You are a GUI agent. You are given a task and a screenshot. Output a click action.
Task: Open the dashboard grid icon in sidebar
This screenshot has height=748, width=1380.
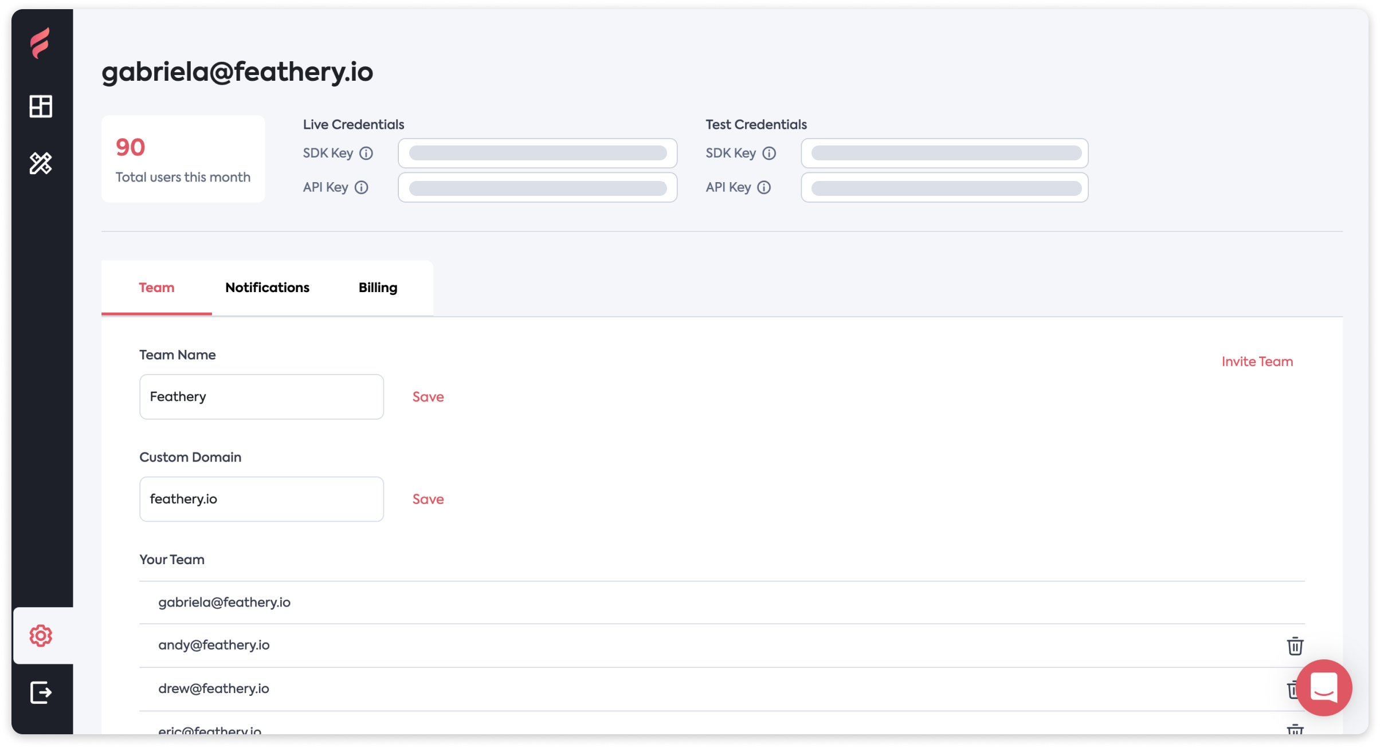pos(41,107)
